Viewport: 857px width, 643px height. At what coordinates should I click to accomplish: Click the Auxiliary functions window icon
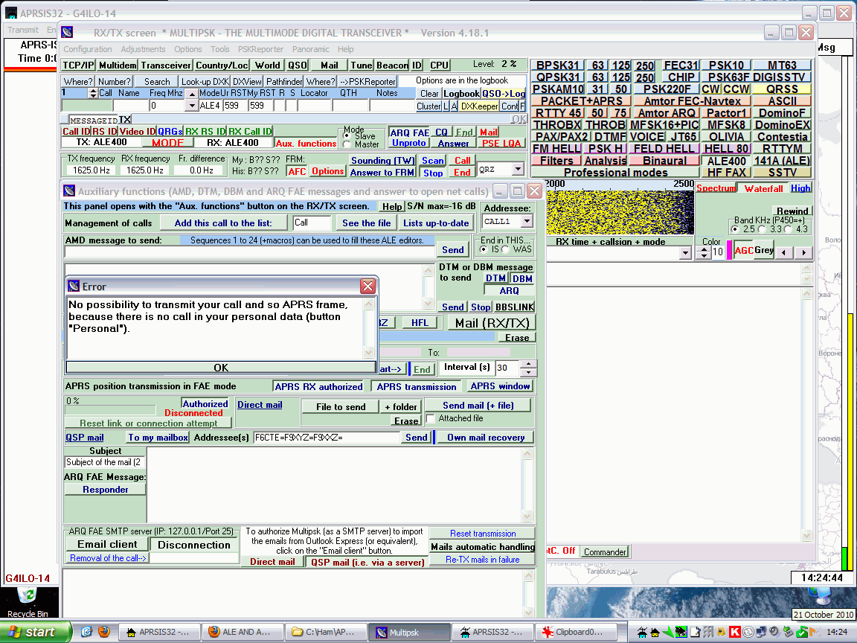point(69,191)
